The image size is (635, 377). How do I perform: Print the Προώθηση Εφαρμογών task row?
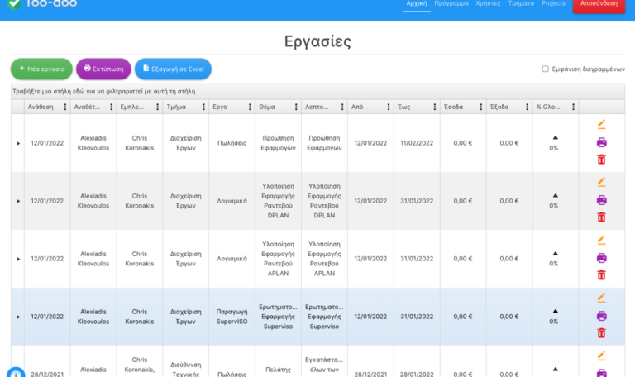click(x=601, y=142)
